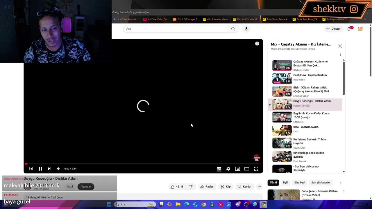Click the Oluştur create button

pos(333,29)
